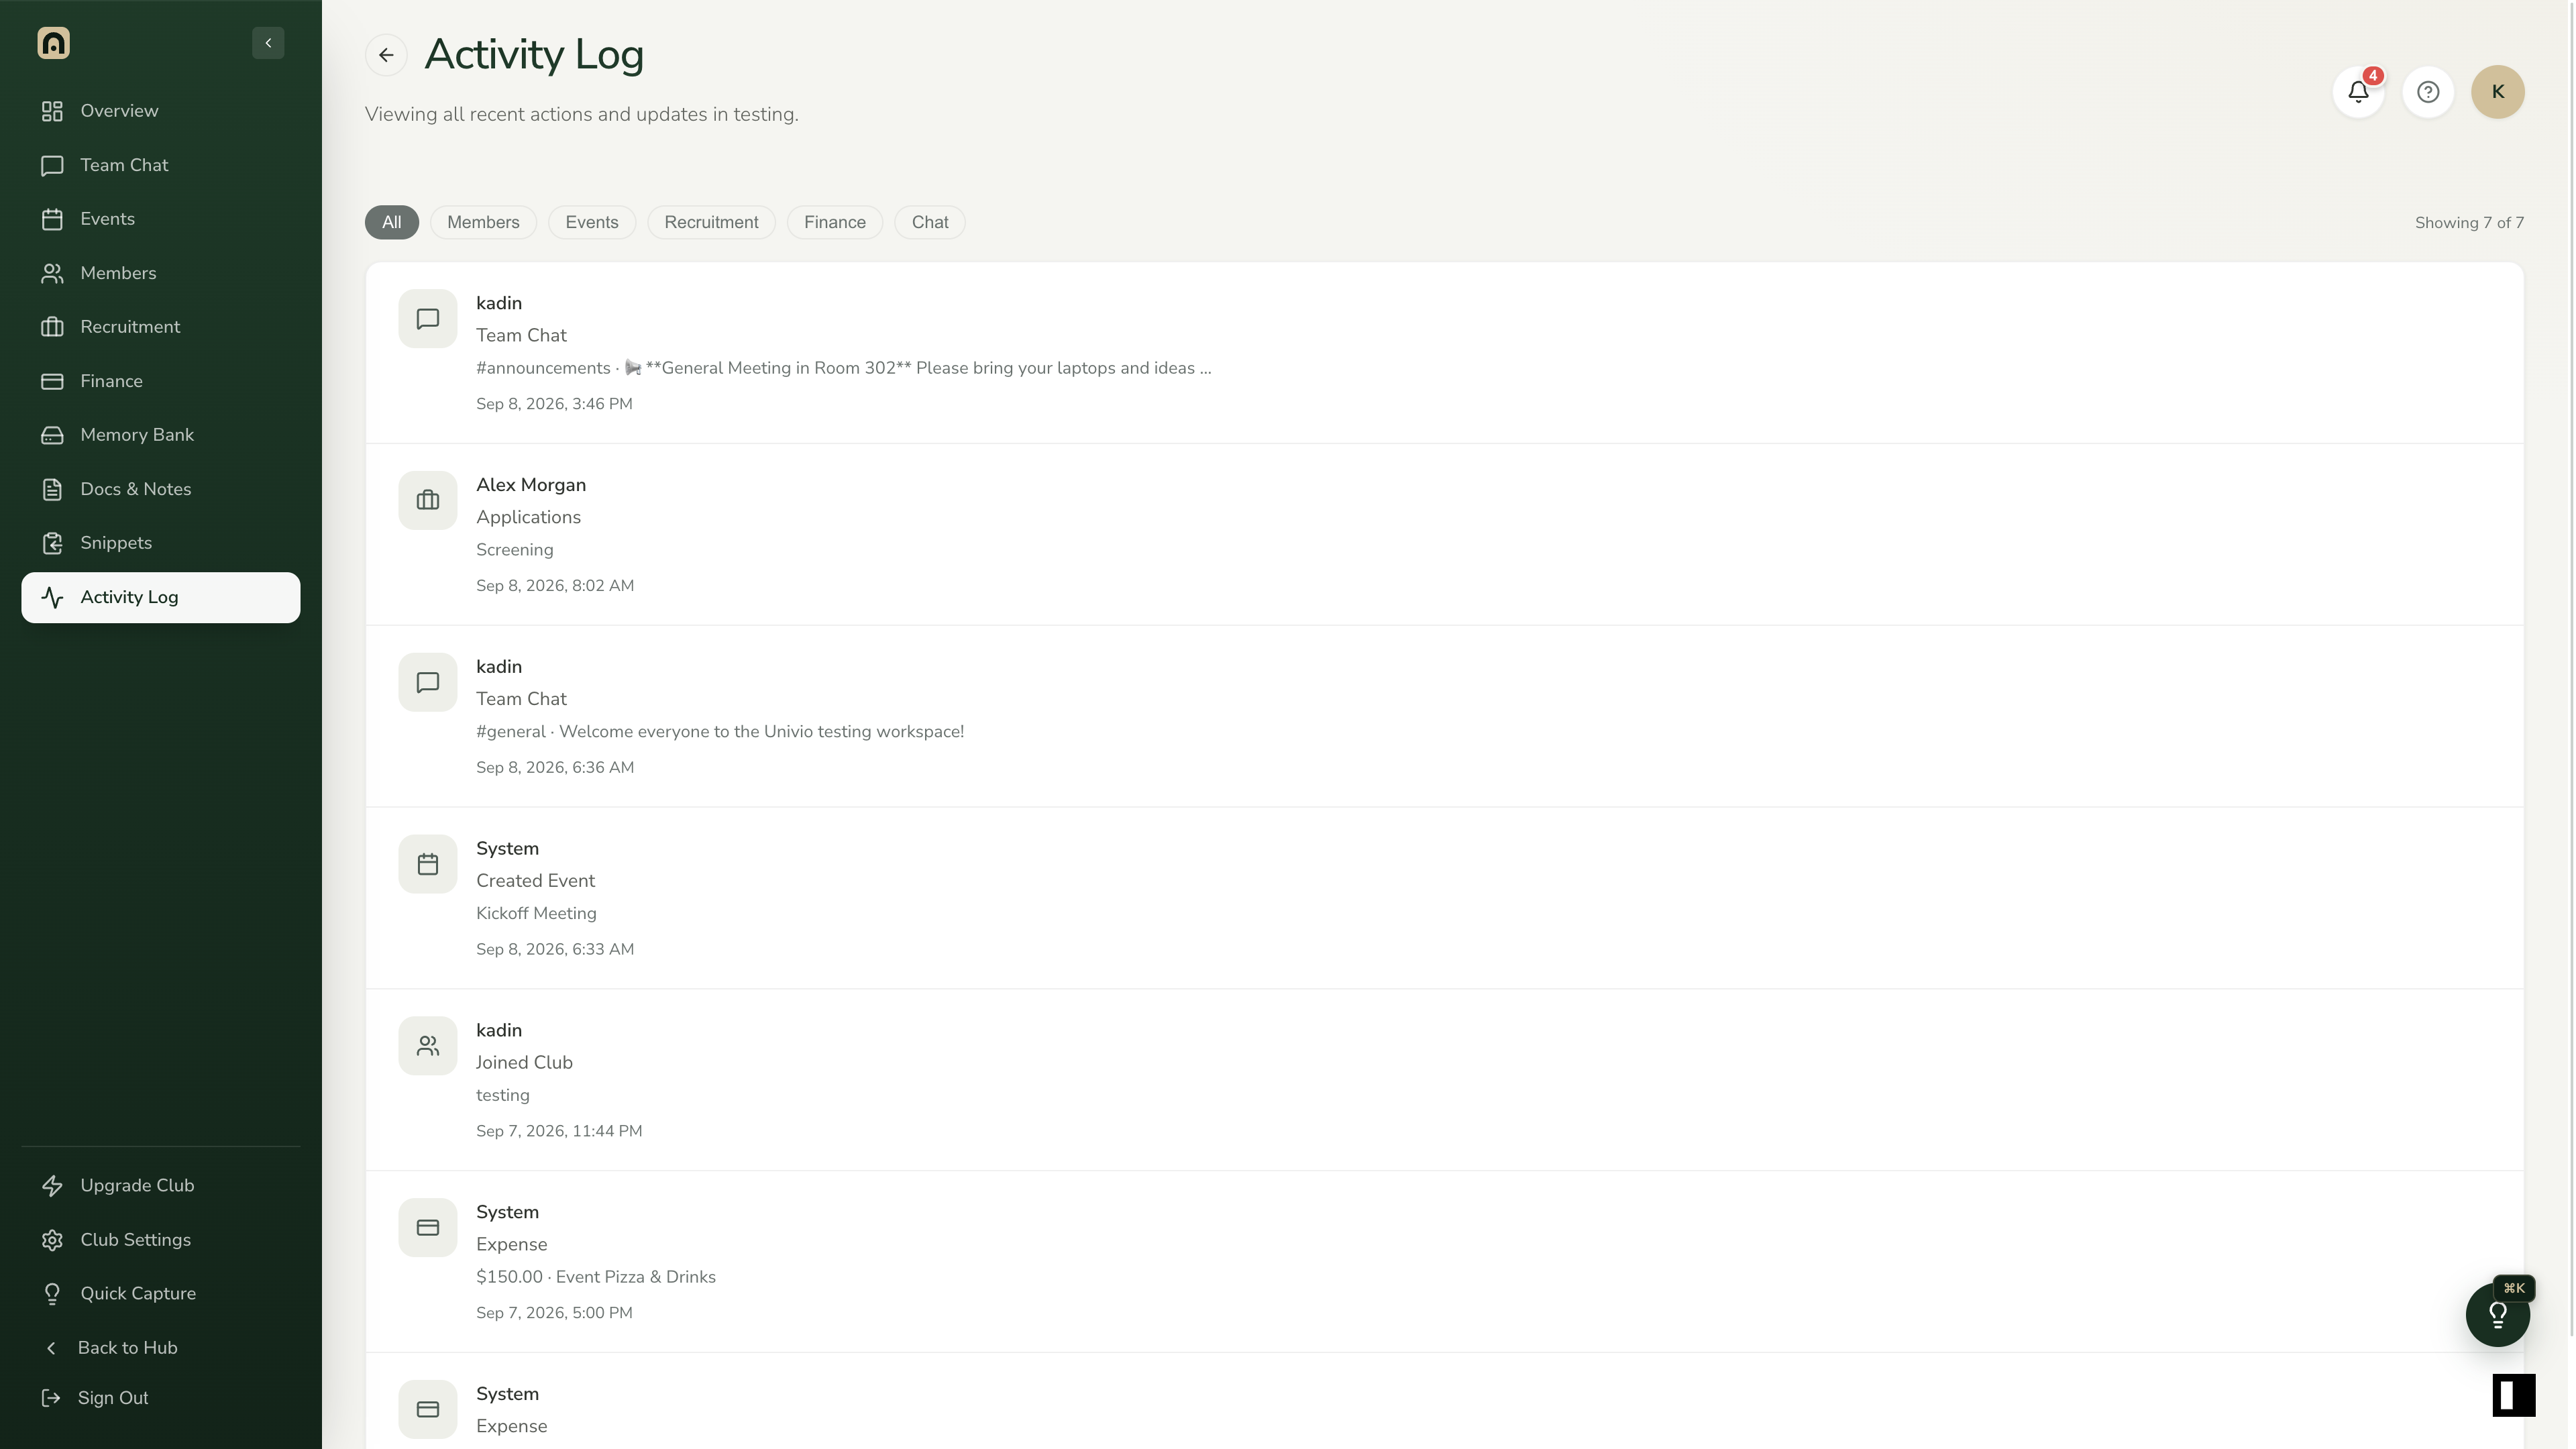This screenshot has width=2576, height=1449.
Task: Open Snippets in the sidebar
Action: (160, 543)
